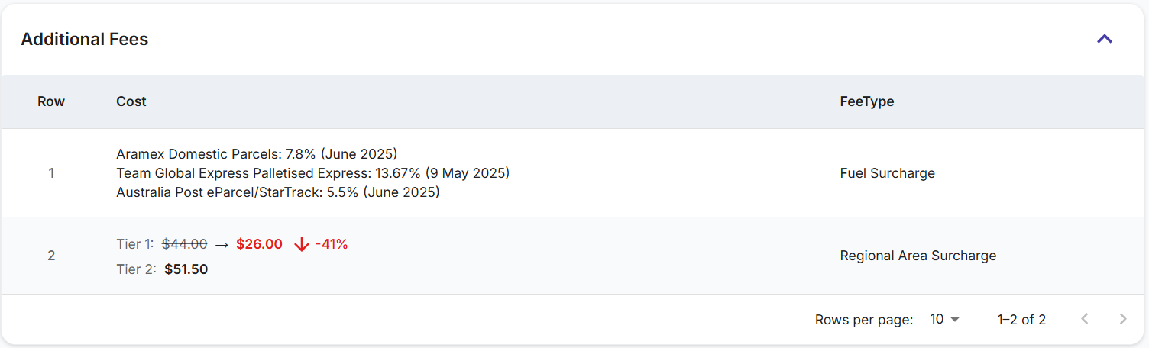
Task: Go to previous page arrow
Action: click(1084, 320)
